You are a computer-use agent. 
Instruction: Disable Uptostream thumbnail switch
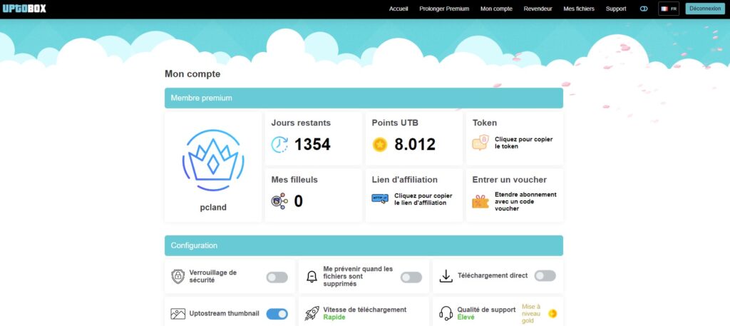pyautogui.click(x=277, y=314)
